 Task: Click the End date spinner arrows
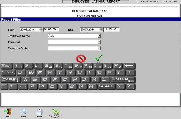[101, 30]
